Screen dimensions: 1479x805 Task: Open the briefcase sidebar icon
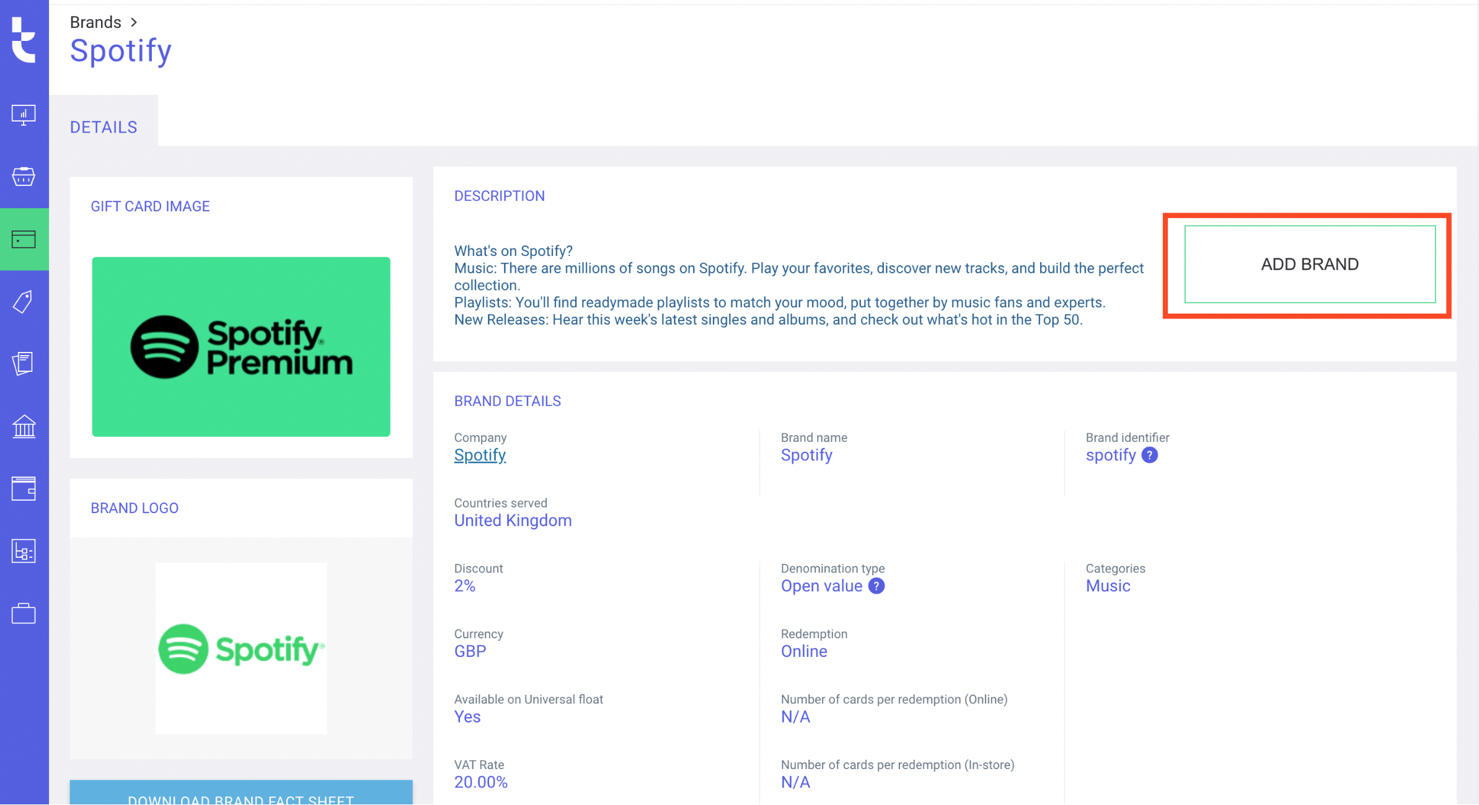24,614
